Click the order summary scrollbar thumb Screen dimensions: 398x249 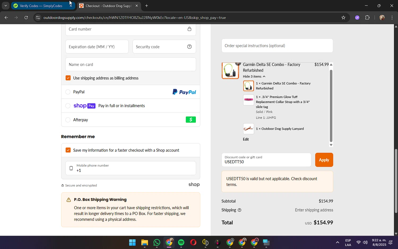point(331,106)
